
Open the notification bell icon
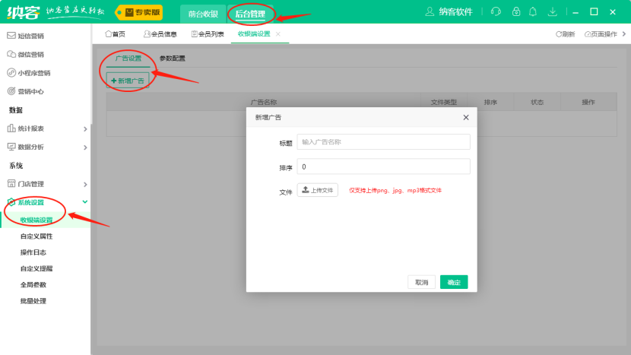(533, 11)
